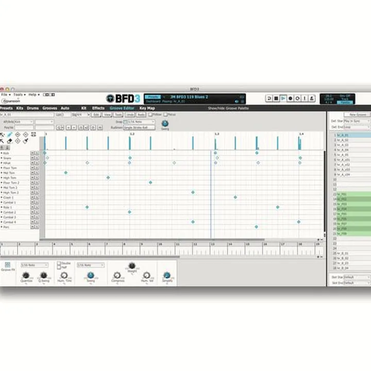Click the Kick row mute button
371x371 pixels.
coord(32,153)
